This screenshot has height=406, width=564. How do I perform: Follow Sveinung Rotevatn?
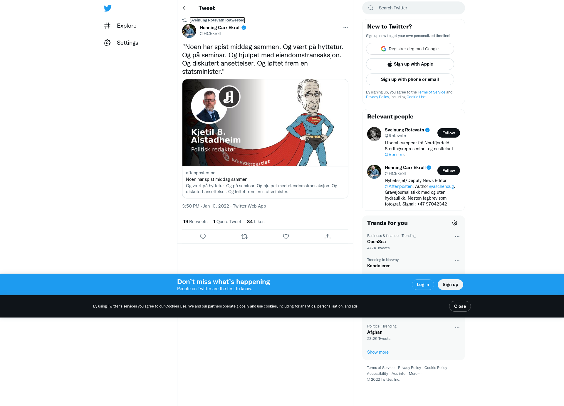pos(449,133)
